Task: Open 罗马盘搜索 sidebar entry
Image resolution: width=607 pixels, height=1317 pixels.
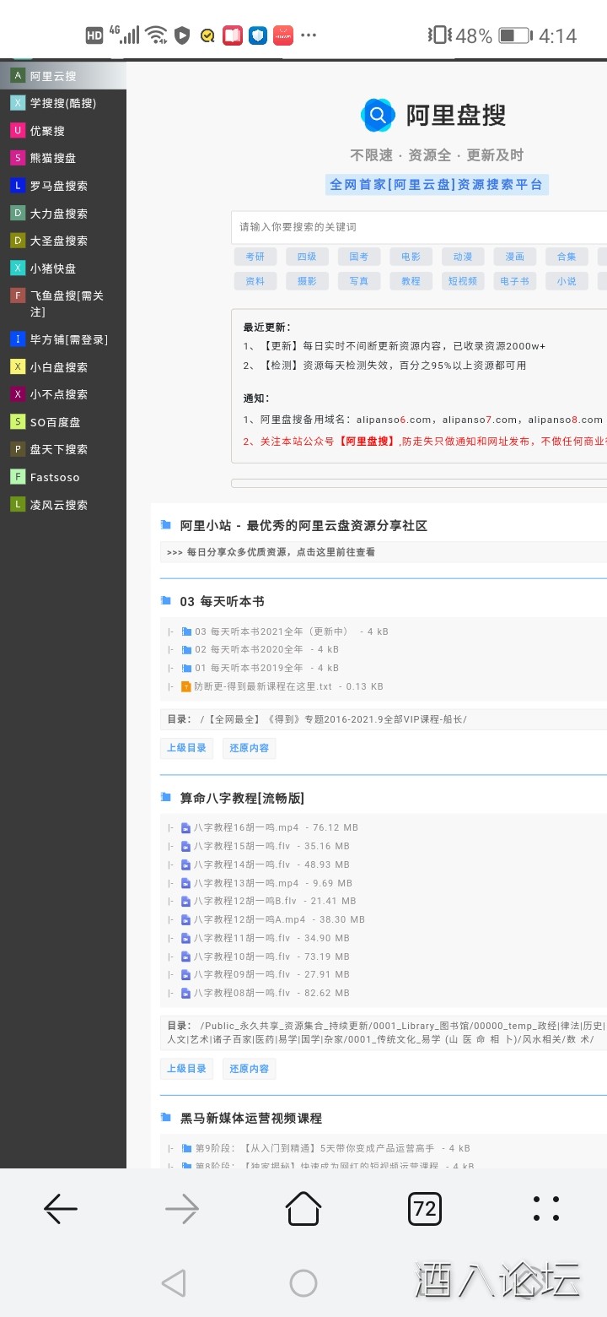Action: [x=63, y=186]
